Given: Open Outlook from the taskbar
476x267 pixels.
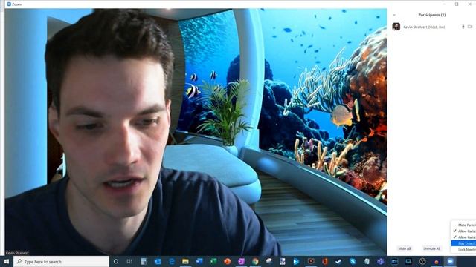Looking at the screenshot, I should [x=158, y=261].
